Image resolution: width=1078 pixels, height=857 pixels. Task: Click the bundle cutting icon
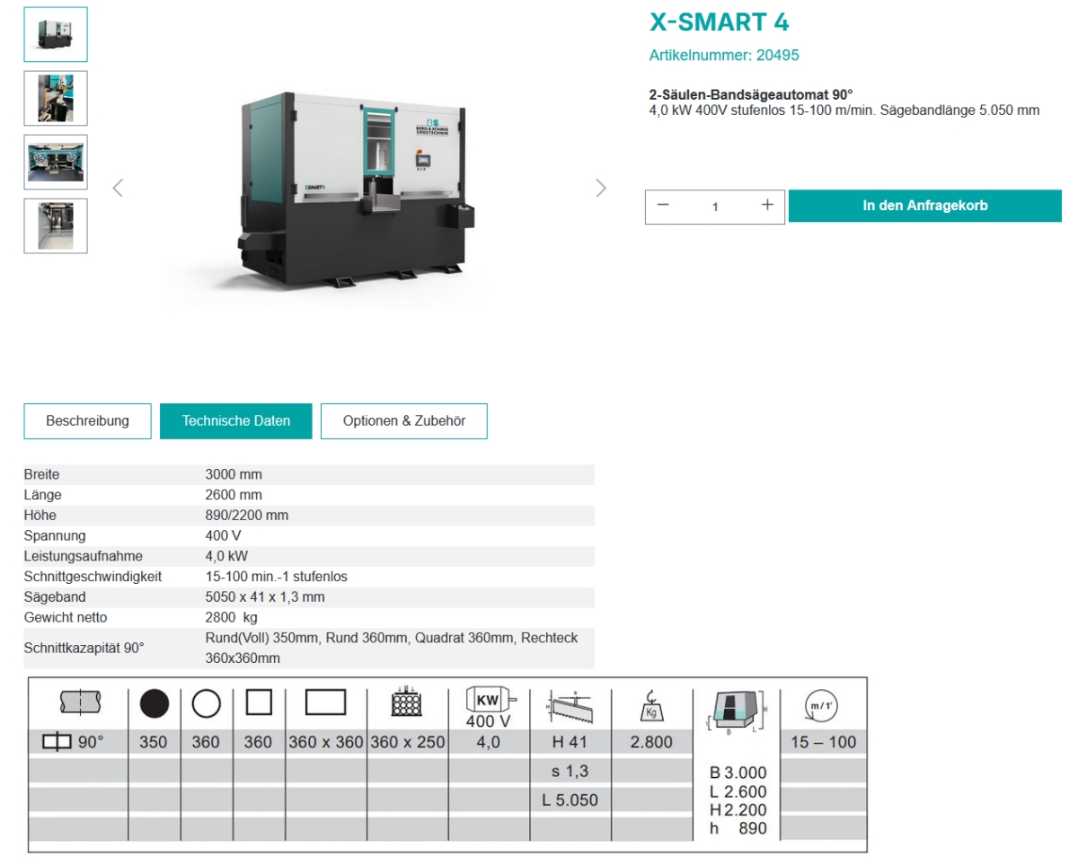(408, 703)
